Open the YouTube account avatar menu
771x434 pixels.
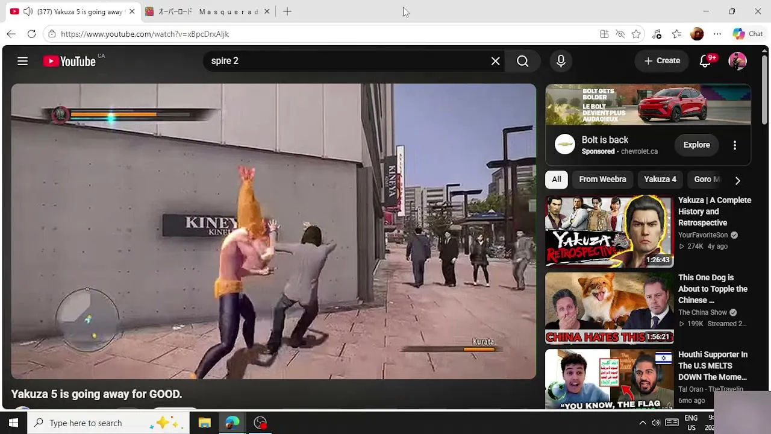click(x=737, y=61)
